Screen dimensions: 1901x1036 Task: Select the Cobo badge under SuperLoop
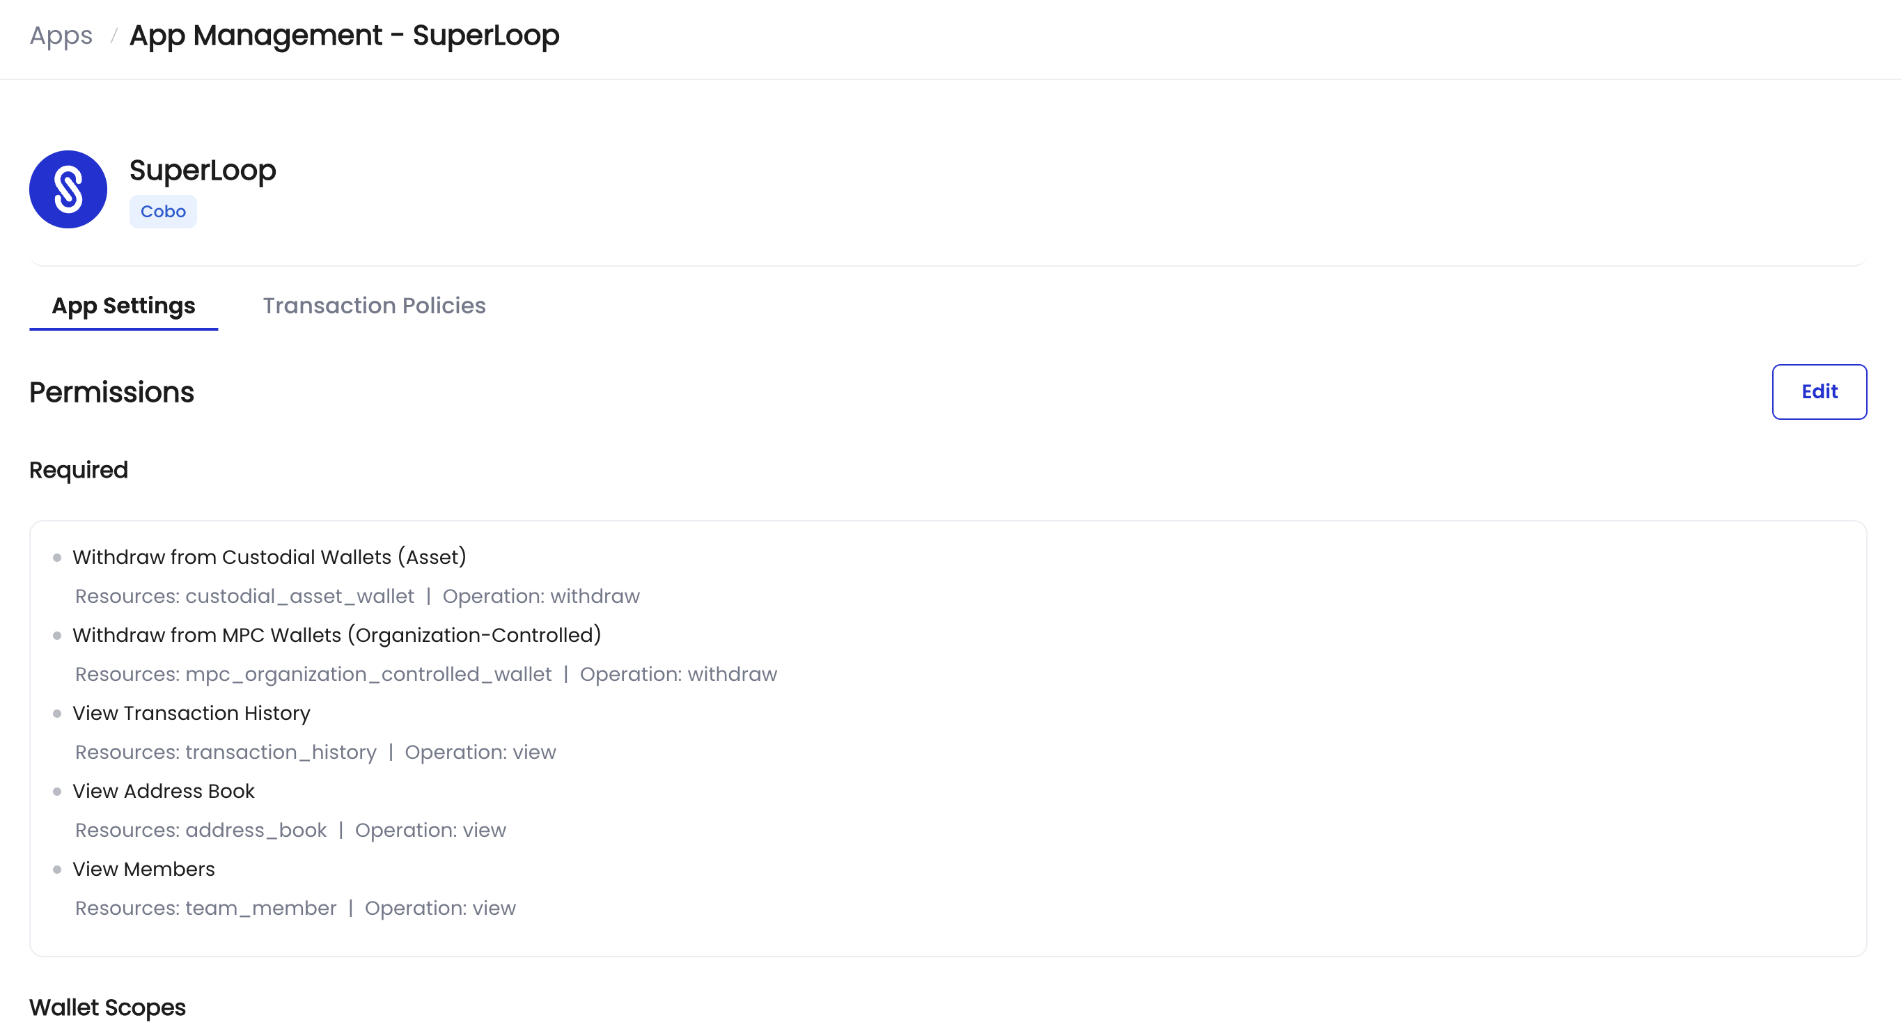[163, 211]
